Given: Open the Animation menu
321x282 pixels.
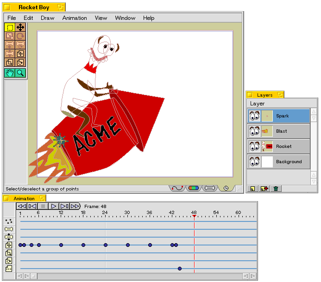Looking at the screenshot, I should click(x=75, y=18).
